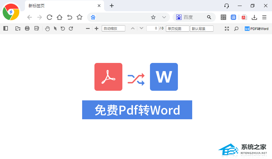
Task: Go to previous page up arrow
Action: 133,28
